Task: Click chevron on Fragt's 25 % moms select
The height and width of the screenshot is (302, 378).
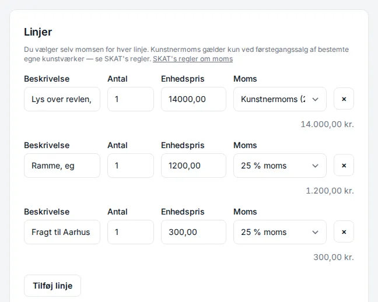Action: (x=316, y=233)
